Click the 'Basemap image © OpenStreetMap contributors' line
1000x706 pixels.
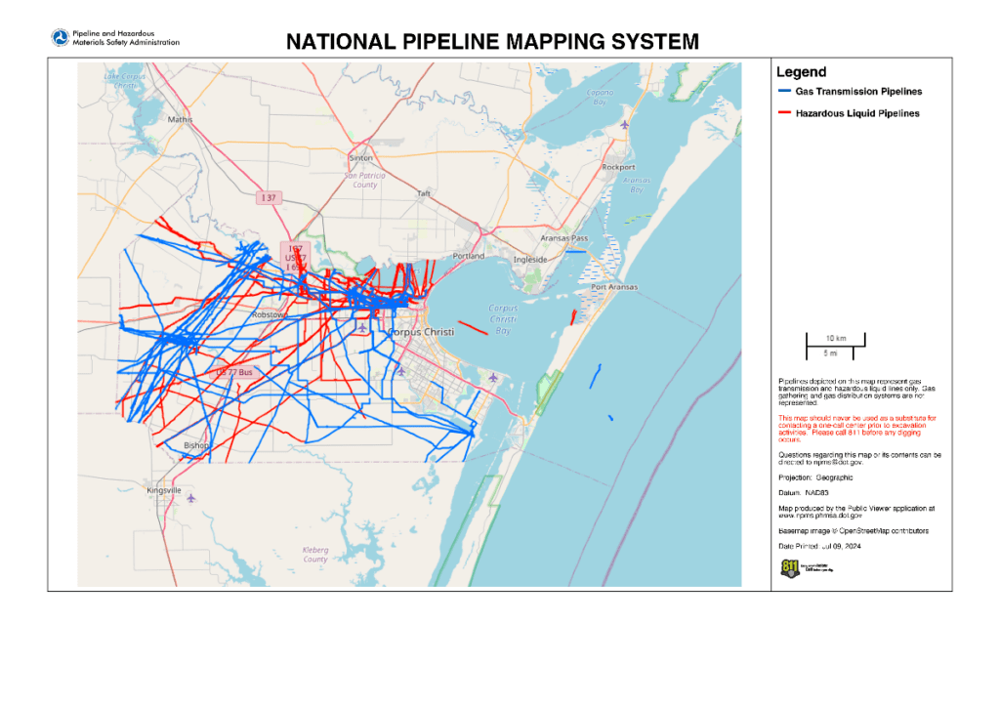coord(854,530)
